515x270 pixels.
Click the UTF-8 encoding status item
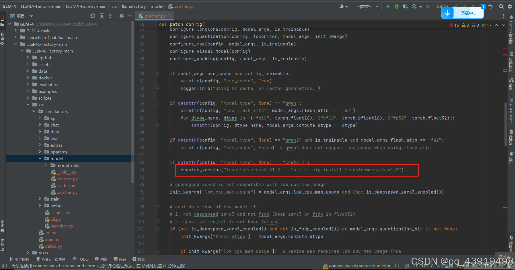[428, 266]
